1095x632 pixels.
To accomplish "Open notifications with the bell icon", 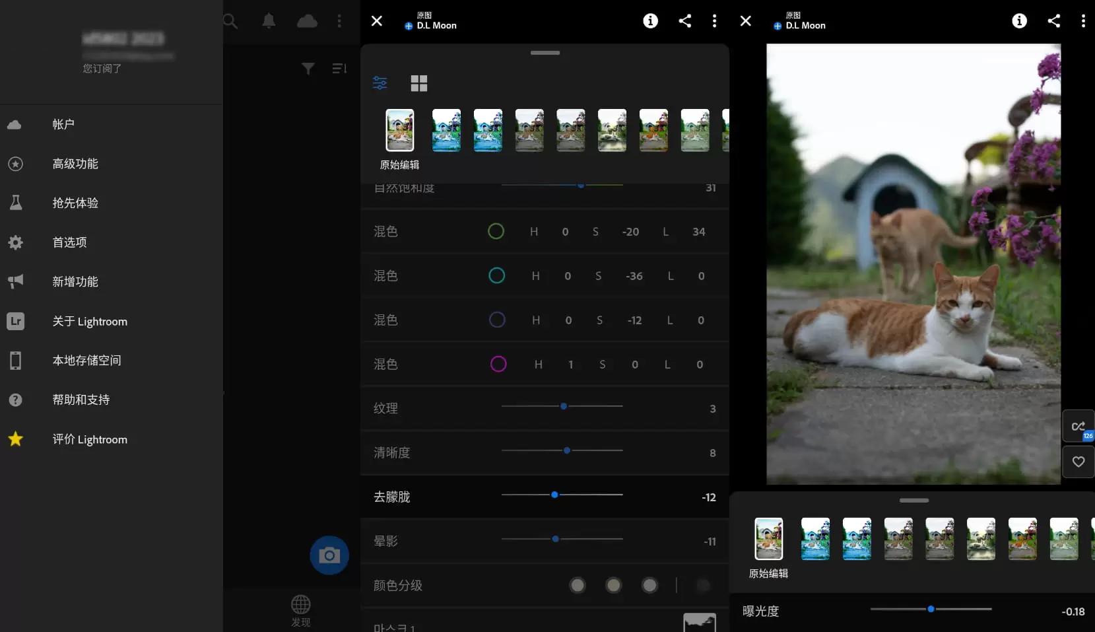I will 269,21.
